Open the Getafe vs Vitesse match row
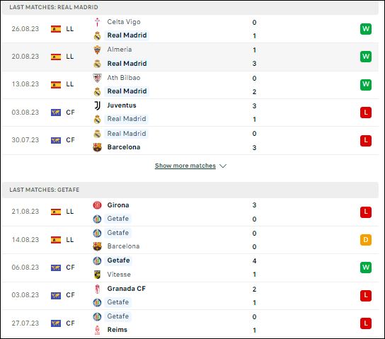385x339 pixels. (190, 268)
